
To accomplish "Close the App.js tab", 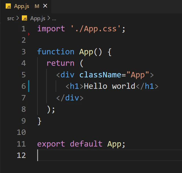I will [x=45, y=6].
